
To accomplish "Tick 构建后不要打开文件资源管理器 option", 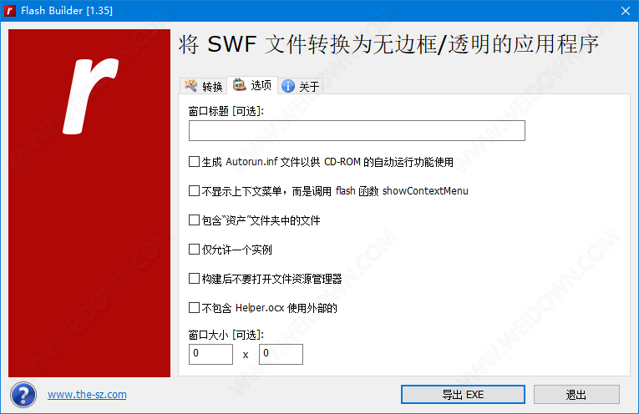I will [194, 279].
